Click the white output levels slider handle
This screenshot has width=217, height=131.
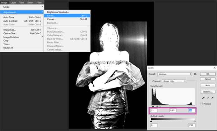tap(195, 121)
